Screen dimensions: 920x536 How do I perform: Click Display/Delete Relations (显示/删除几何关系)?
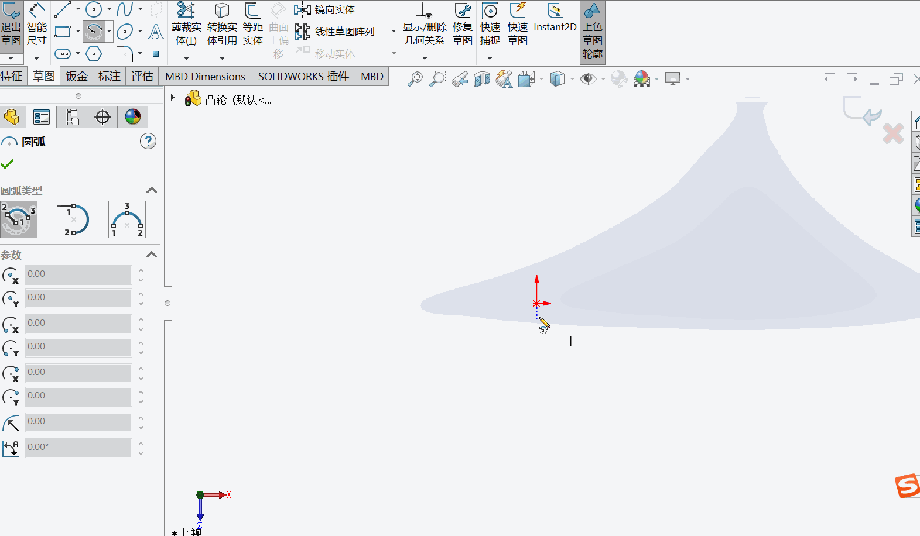(x=425, y=25)
